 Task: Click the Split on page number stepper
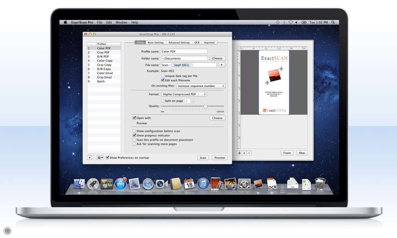193,101
